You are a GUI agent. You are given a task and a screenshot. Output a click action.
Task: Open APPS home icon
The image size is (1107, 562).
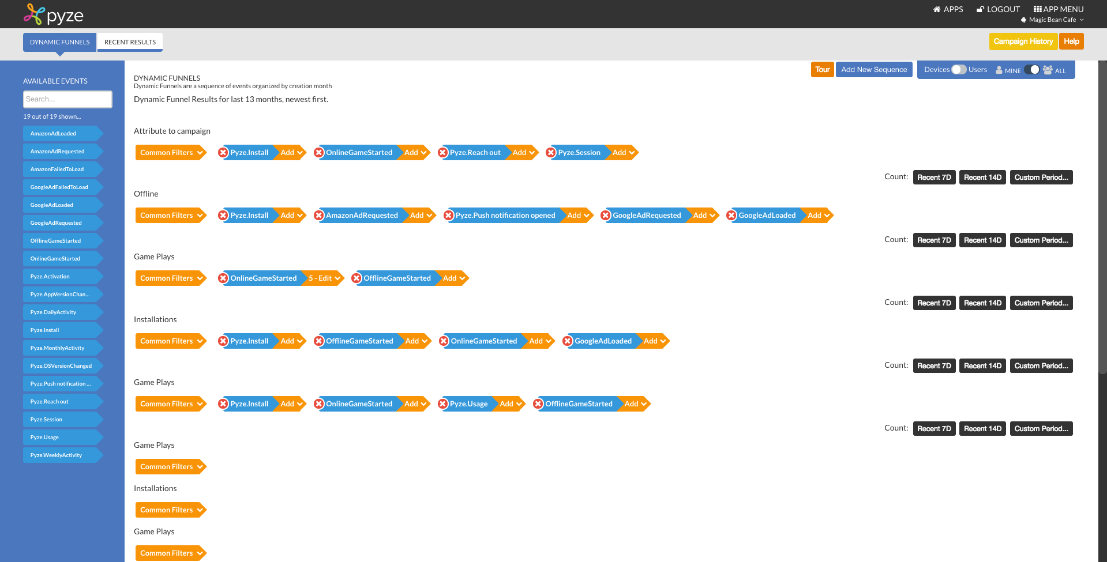click(x=937, y=9)
